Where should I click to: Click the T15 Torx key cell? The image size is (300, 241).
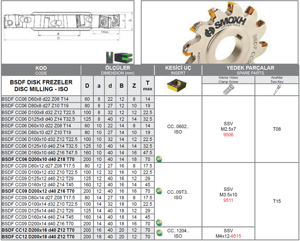click(x=277, y=201)
